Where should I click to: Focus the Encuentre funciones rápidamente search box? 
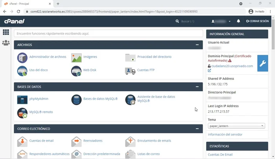108,33
